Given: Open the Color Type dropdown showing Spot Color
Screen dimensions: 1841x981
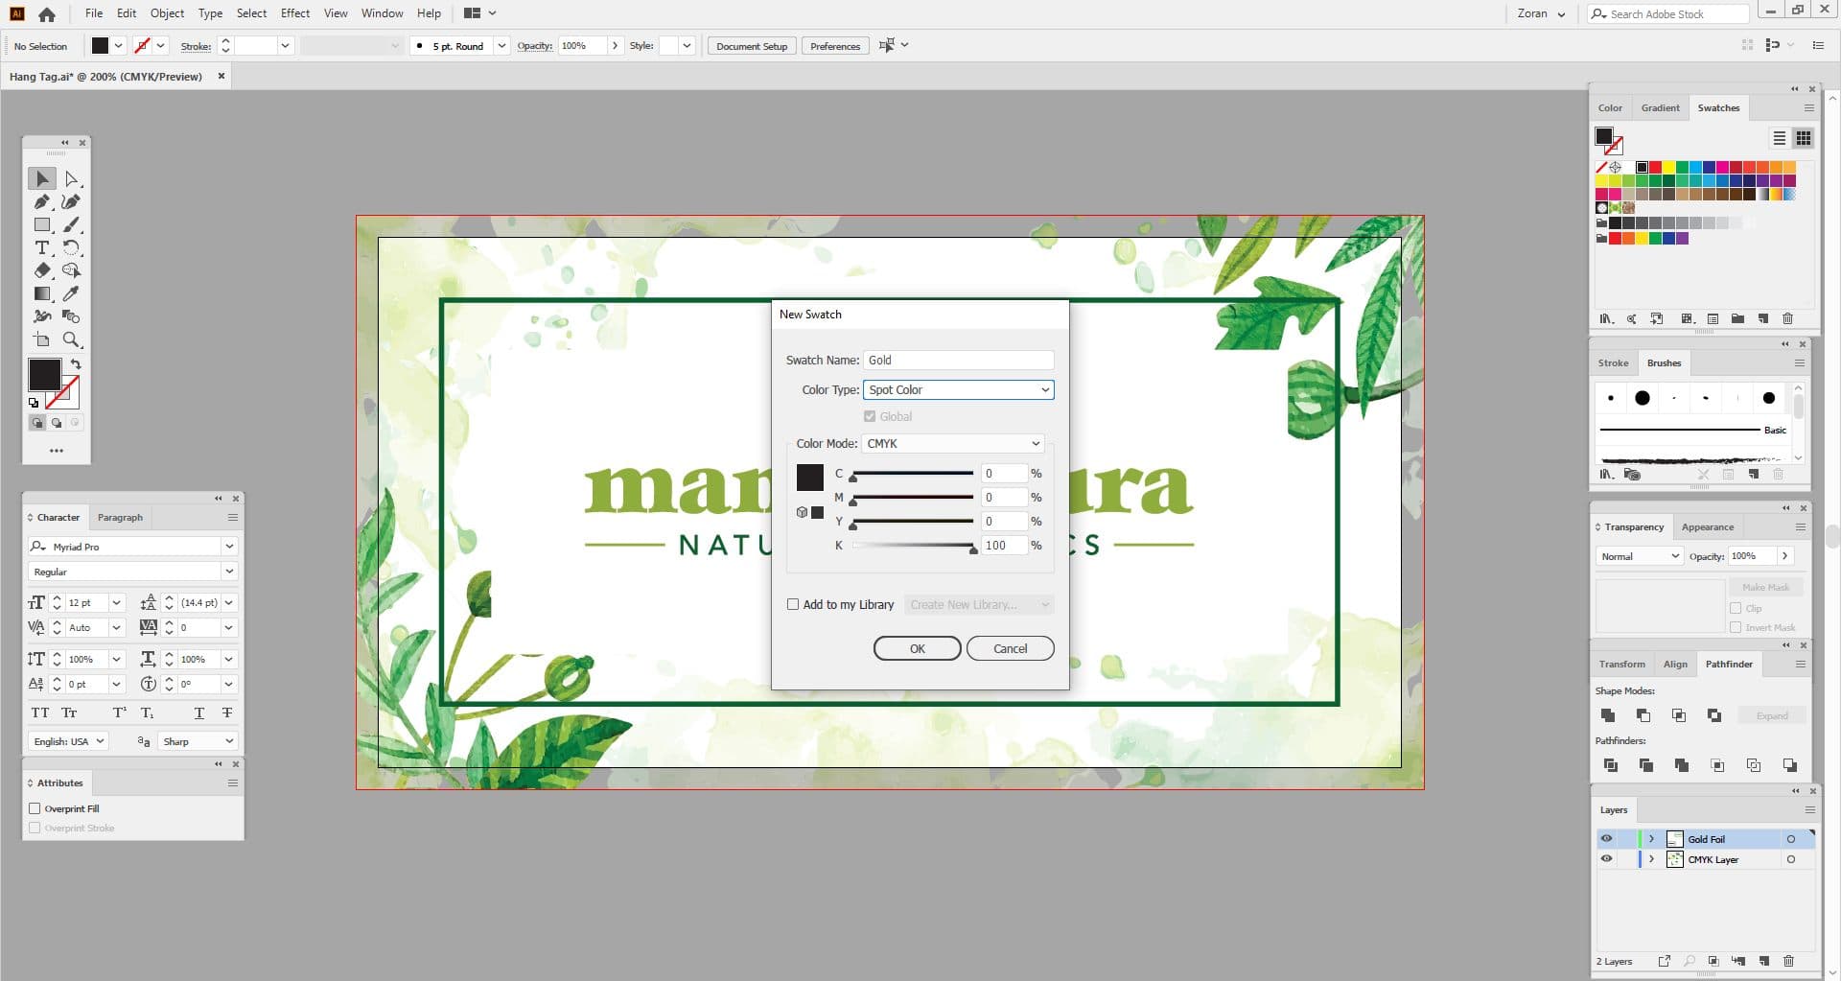Looking at the screenshot, I should coord(958,389).
